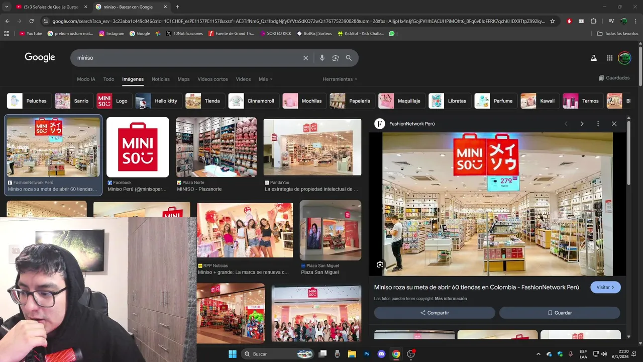
Task: Open Chrome extensions puzzle icon
Action: point(594,21)
